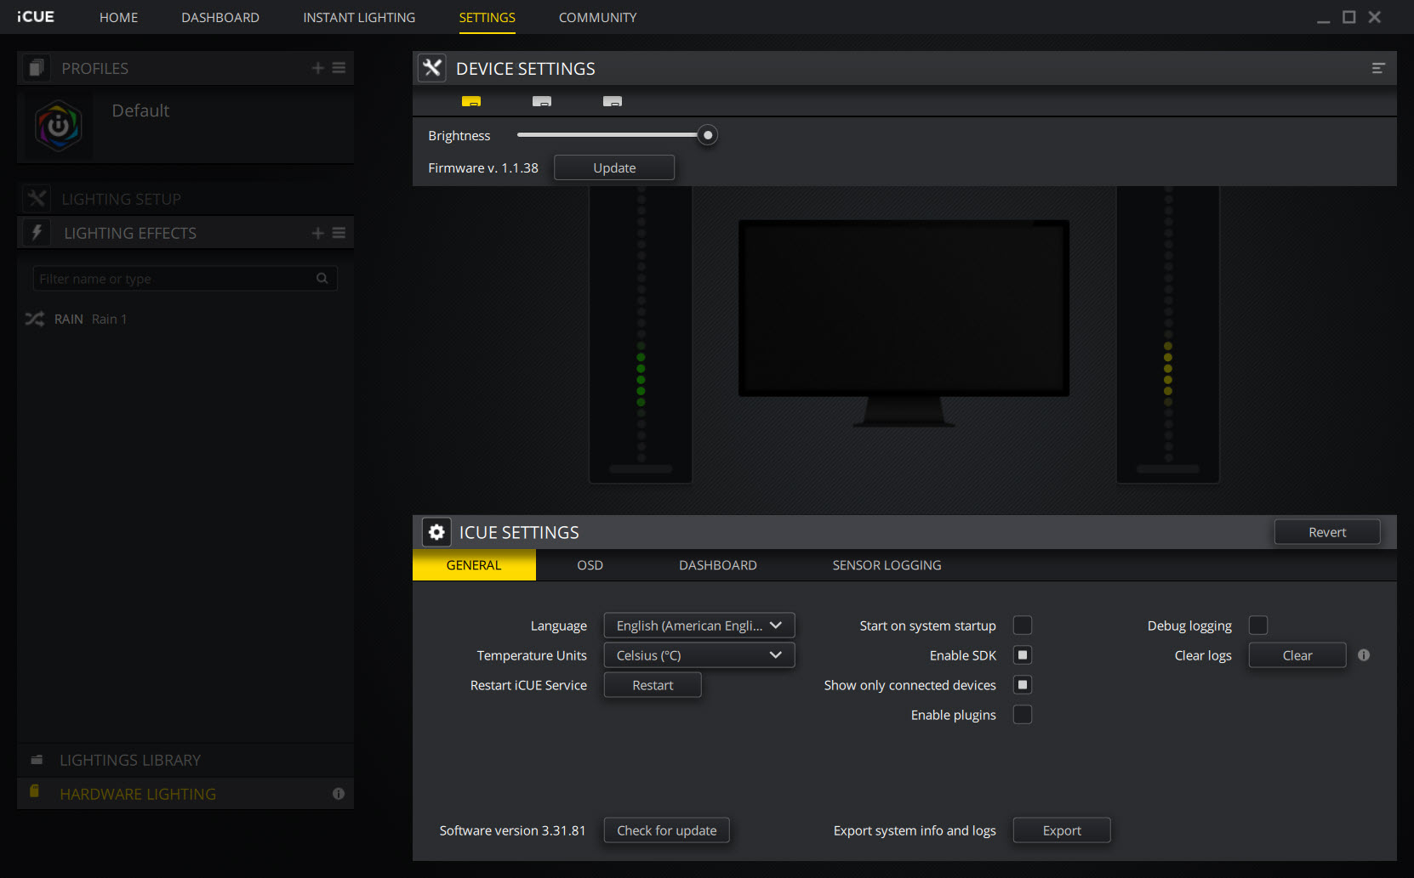The width and height of the screenshot is (1414, 878).
Task: Collapse the Lighting Effects section
Action: tap(185, 233)
